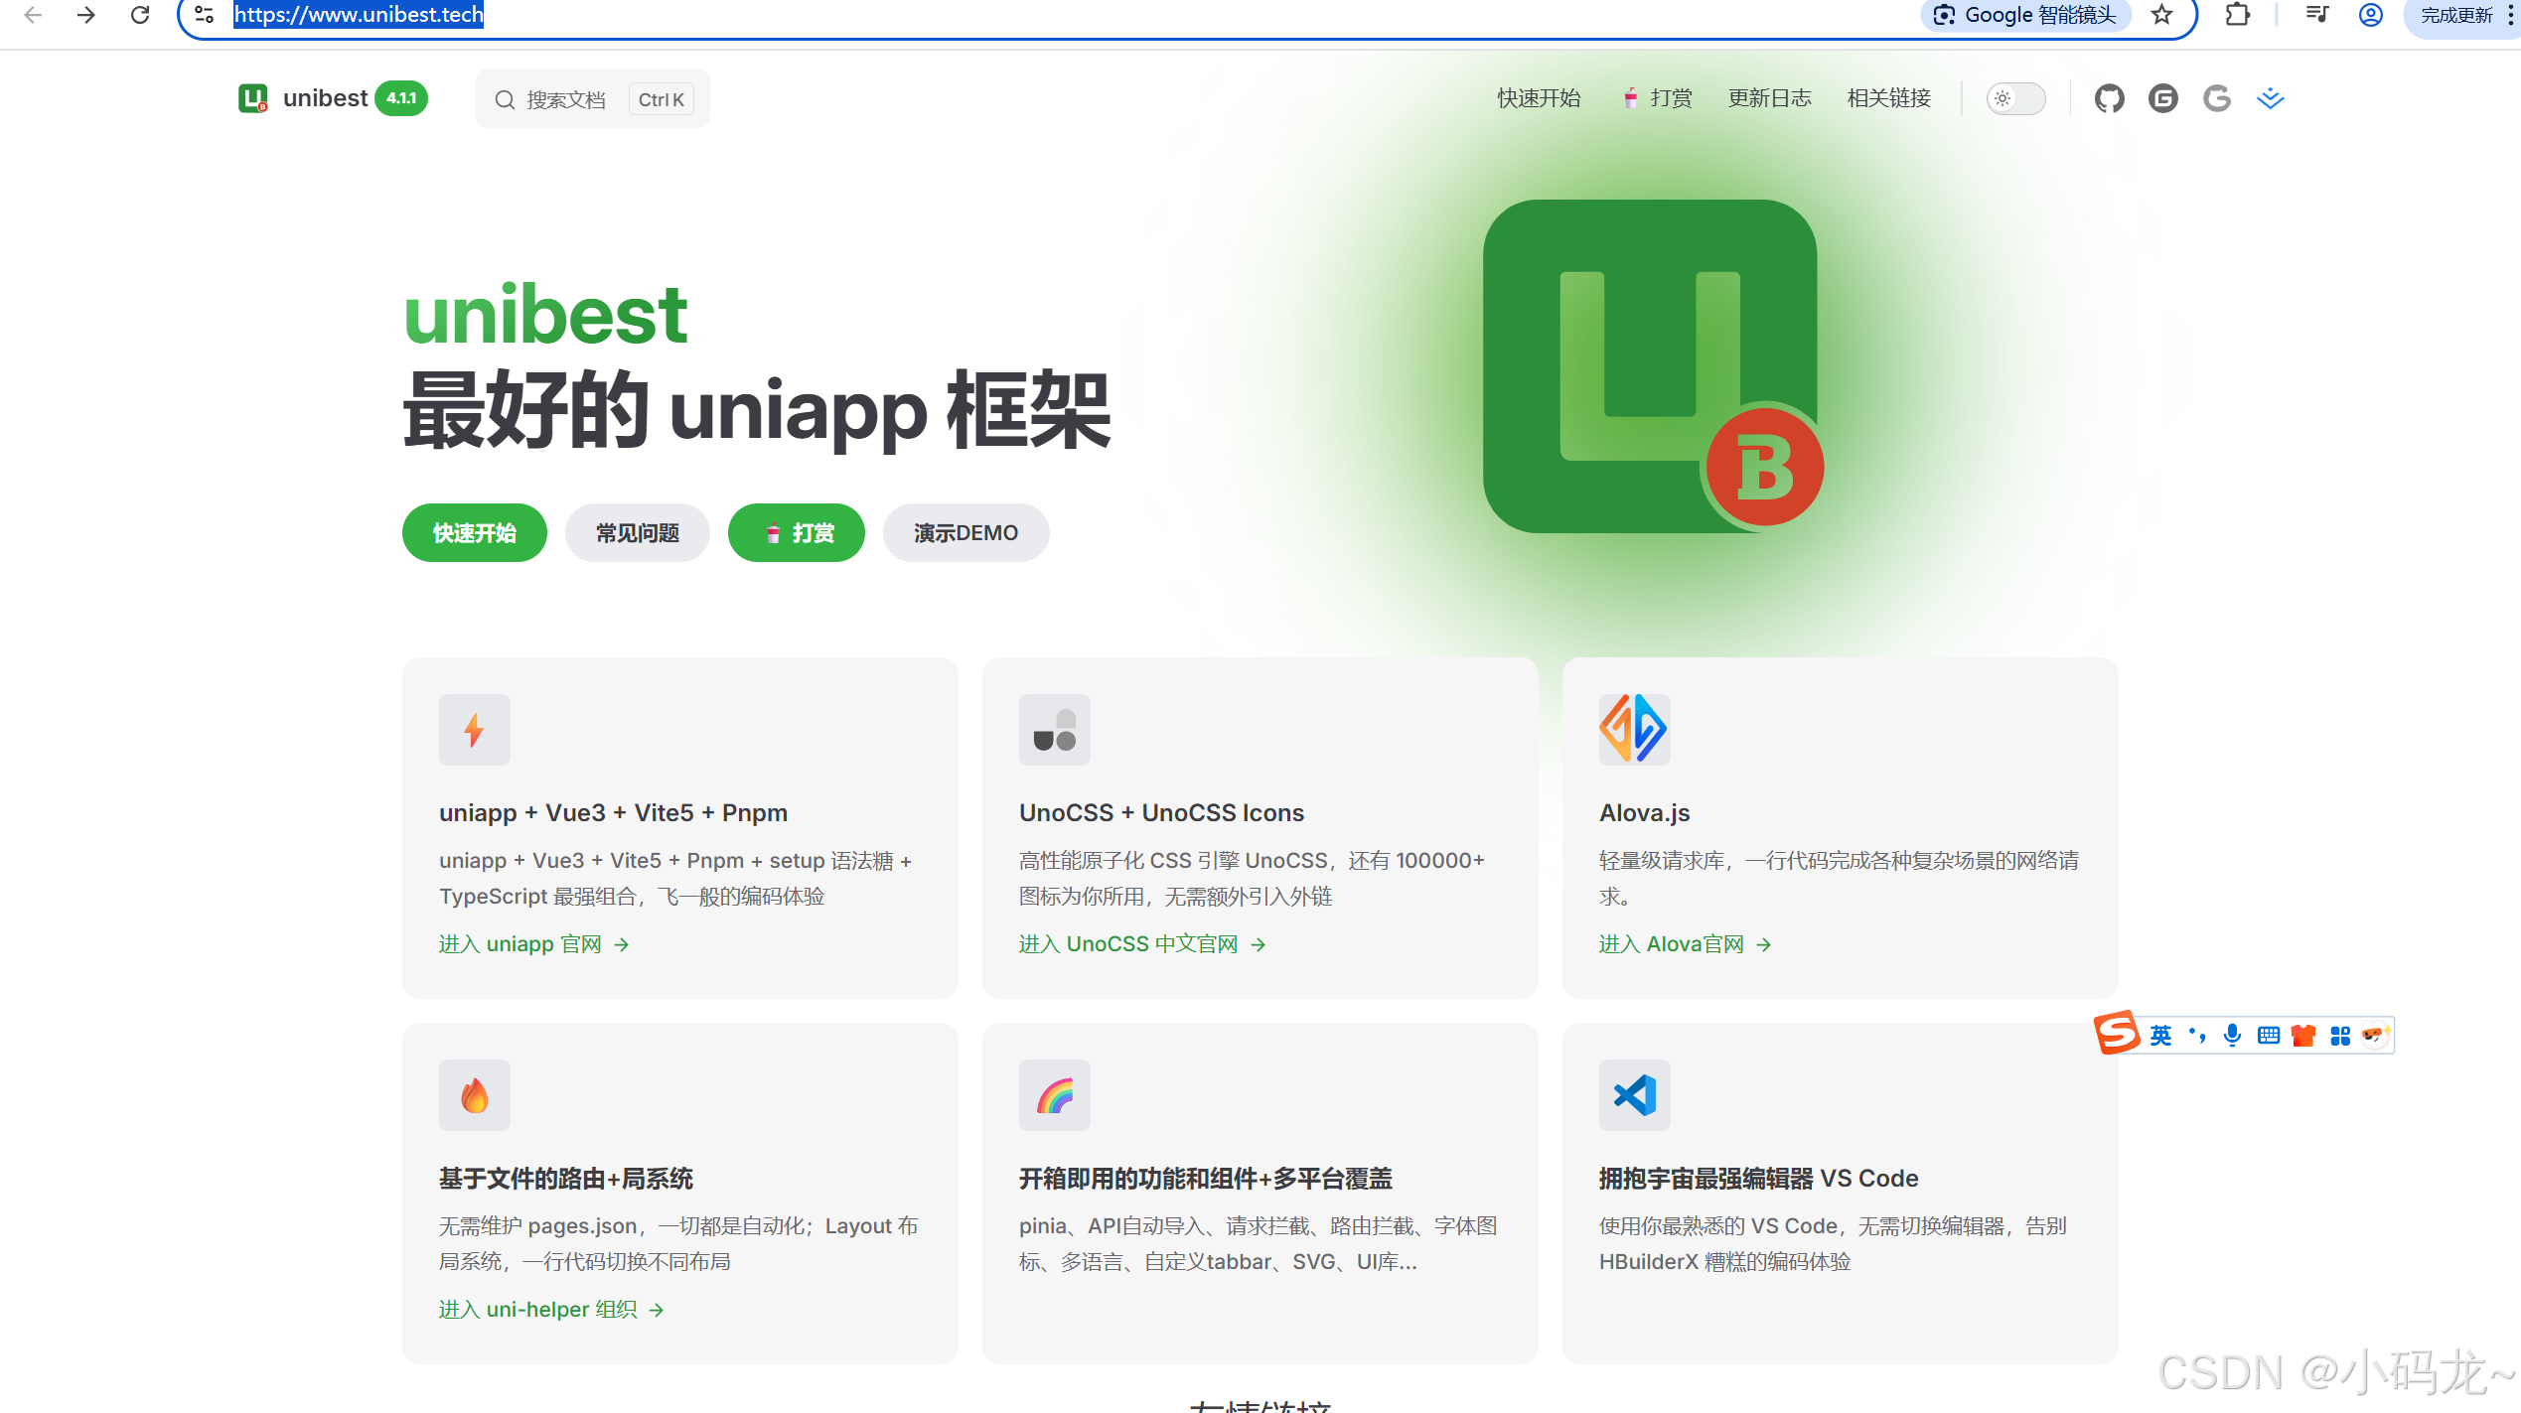Click the lightning bolt uniapp feature icon
2521x1413 pixels.
[474, 730]
